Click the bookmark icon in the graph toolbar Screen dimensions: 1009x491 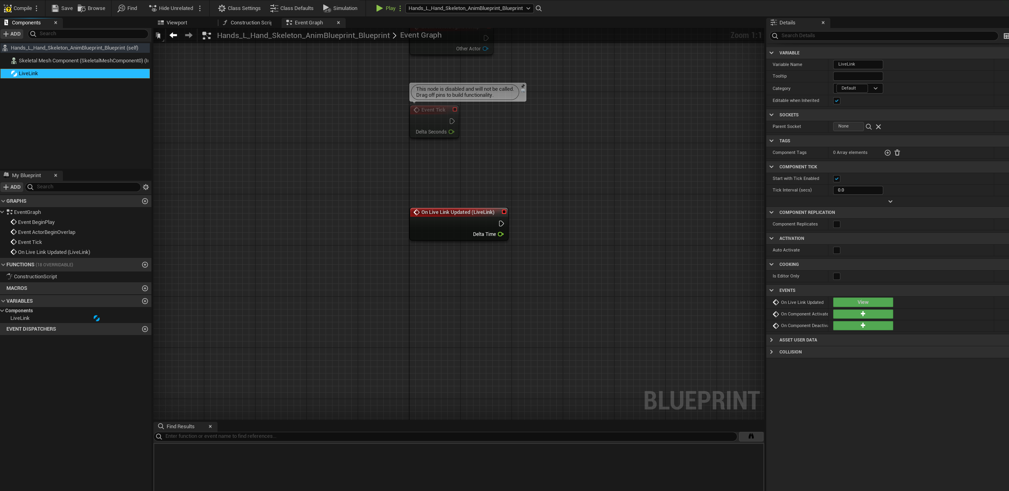point(159,35)
